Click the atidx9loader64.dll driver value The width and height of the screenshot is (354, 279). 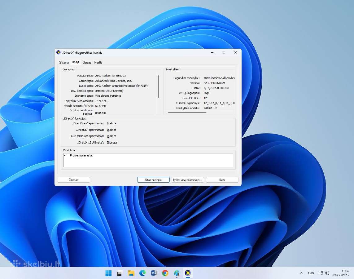pyautogui.click(x=219, y=78)
